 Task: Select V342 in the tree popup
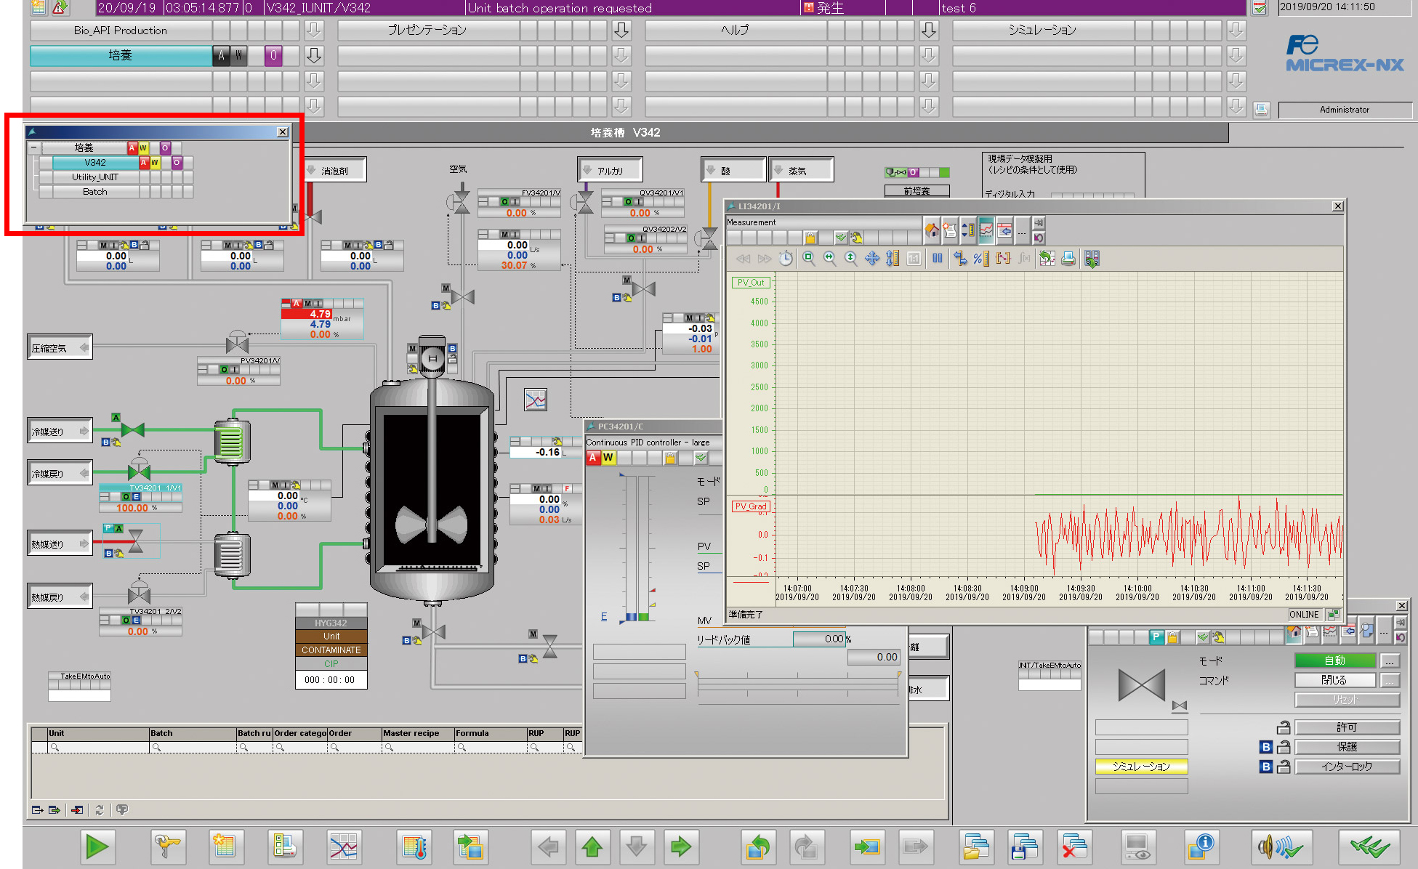click(x=95, y=163)
